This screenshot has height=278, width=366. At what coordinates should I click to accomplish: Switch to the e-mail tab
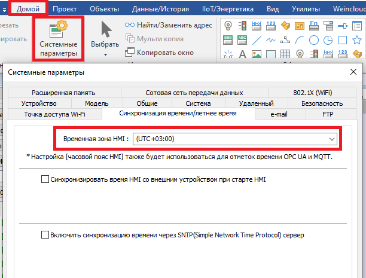tap(280, 114)
